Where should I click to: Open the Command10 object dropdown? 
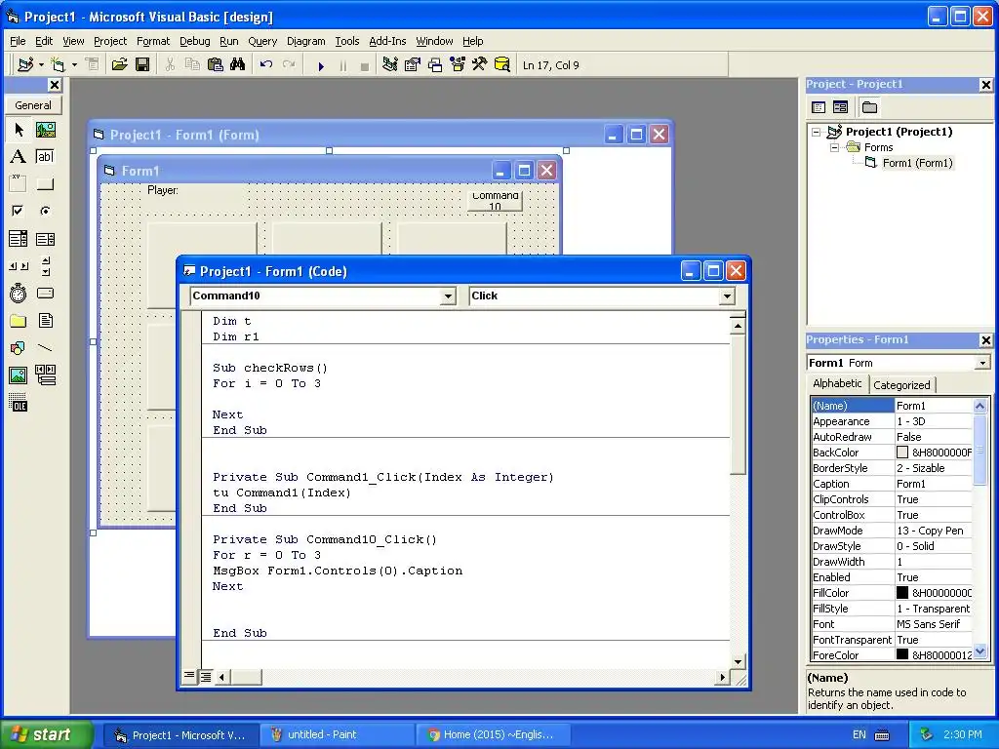tap(448, 296)
